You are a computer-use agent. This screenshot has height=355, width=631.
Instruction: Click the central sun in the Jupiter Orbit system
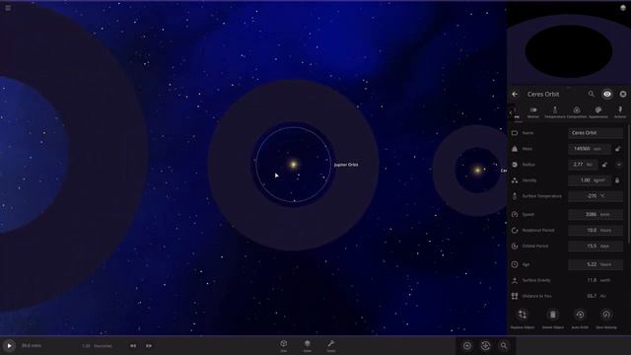click(294, 165)
